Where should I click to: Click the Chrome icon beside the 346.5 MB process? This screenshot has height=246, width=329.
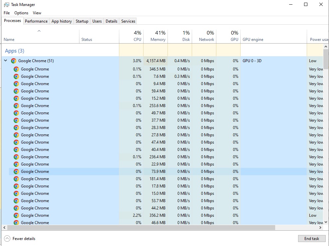[x=16, y=69]
